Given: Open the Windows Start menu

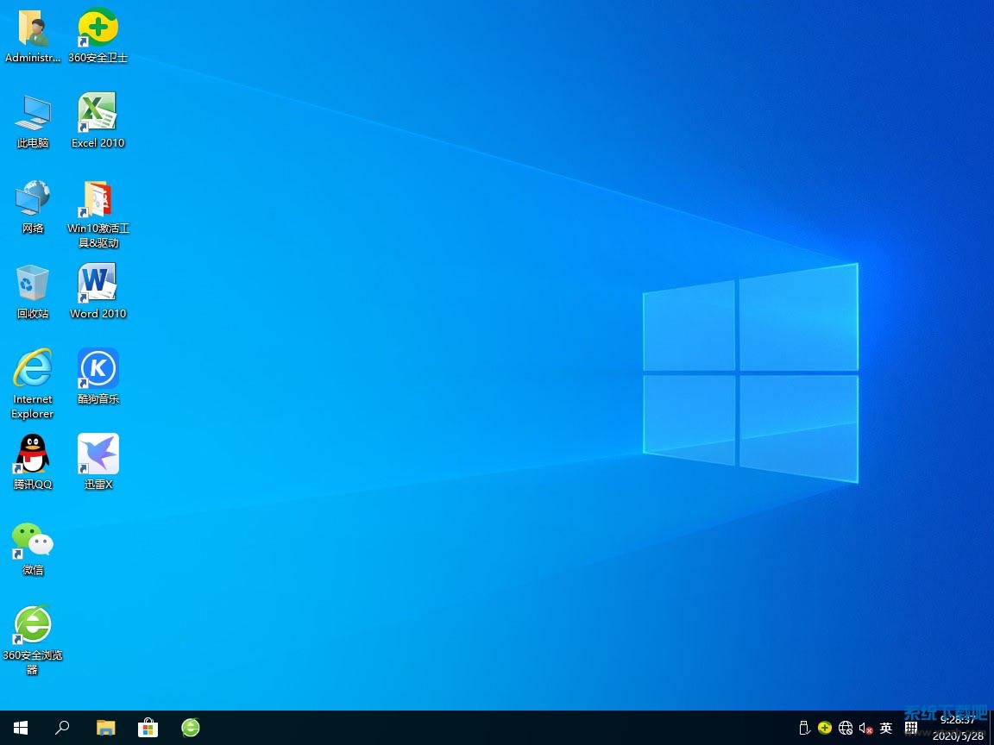Looking at the screenshot, I should point(21,728).
